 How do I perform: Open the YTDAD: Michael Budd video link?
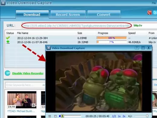pos(21,111)
